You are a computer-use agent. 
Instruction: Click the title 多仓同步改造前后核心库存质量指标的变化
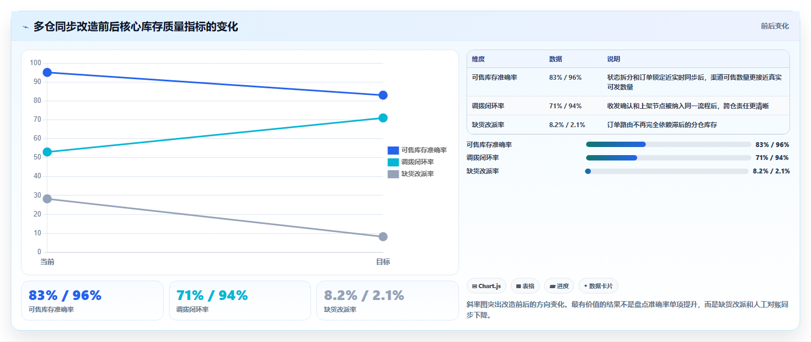tap(136, 26)
